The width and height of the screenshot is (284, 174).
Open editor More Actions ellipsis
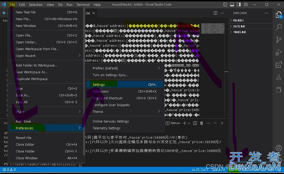222,13
